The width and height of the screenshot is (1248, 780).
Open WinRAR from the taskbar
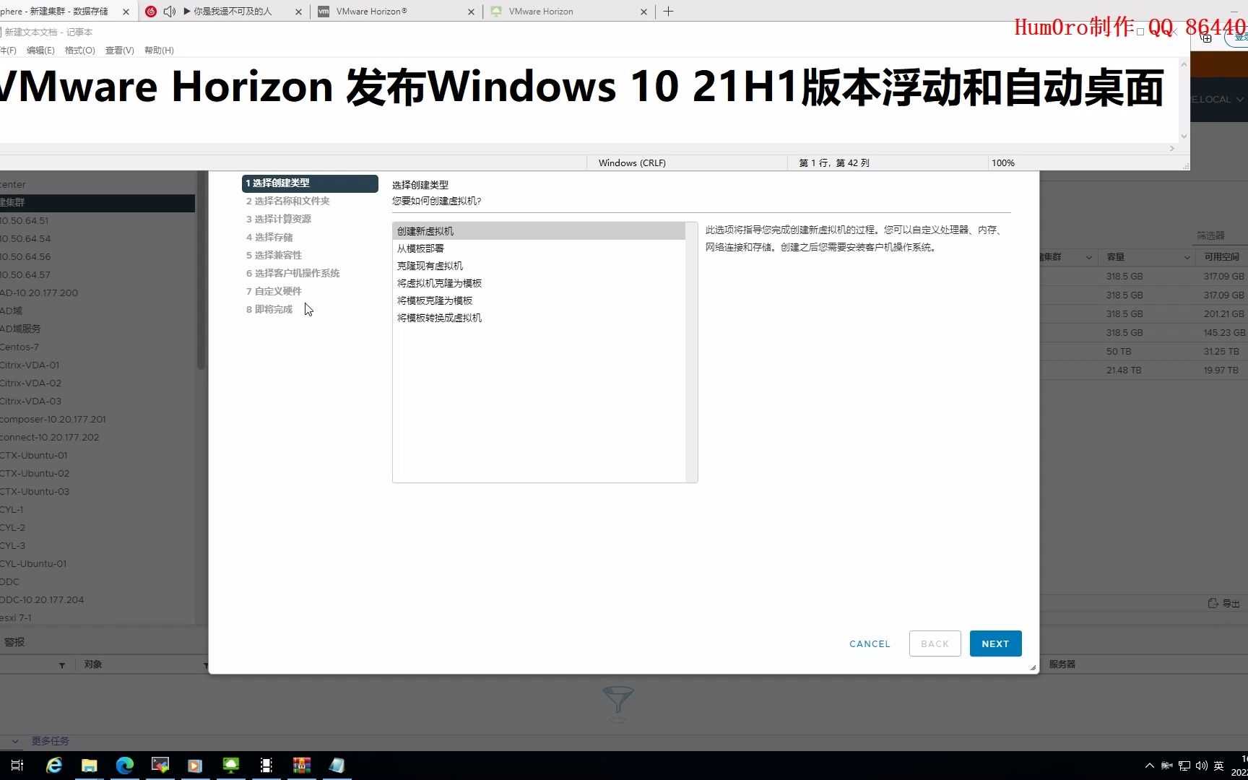(x=302, y=766)
